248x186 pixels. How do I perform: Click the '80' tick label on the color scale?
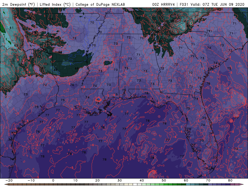[x=230, y=180]
